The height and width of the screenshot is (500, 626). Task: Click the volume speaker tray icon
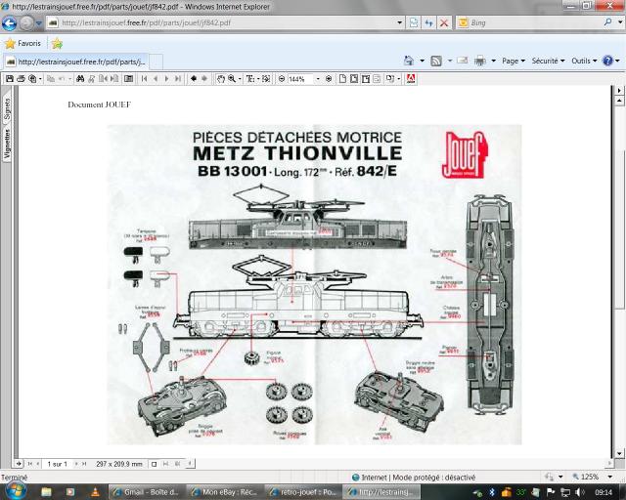click(580, 492)
